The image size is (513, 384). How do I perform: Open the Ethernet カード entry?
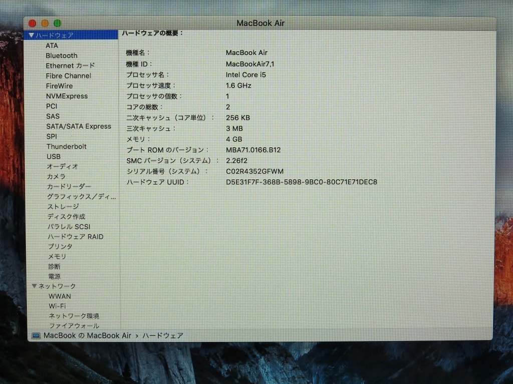pyautogui.click(x=70, y=66)
